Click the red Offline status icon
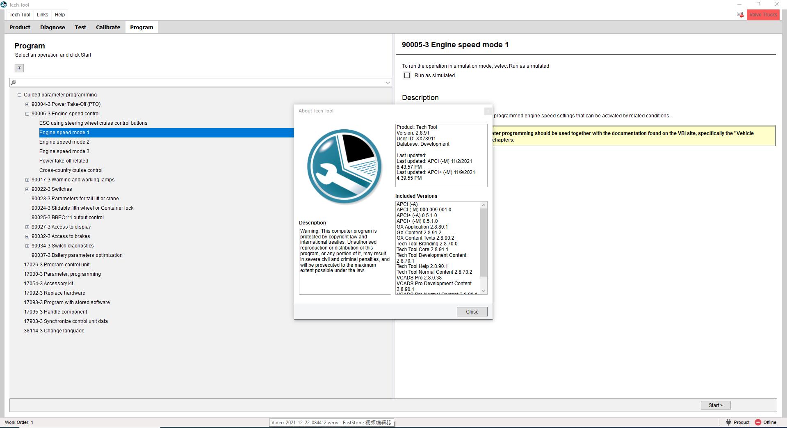 pyautogui.click(x=758, y=422)
